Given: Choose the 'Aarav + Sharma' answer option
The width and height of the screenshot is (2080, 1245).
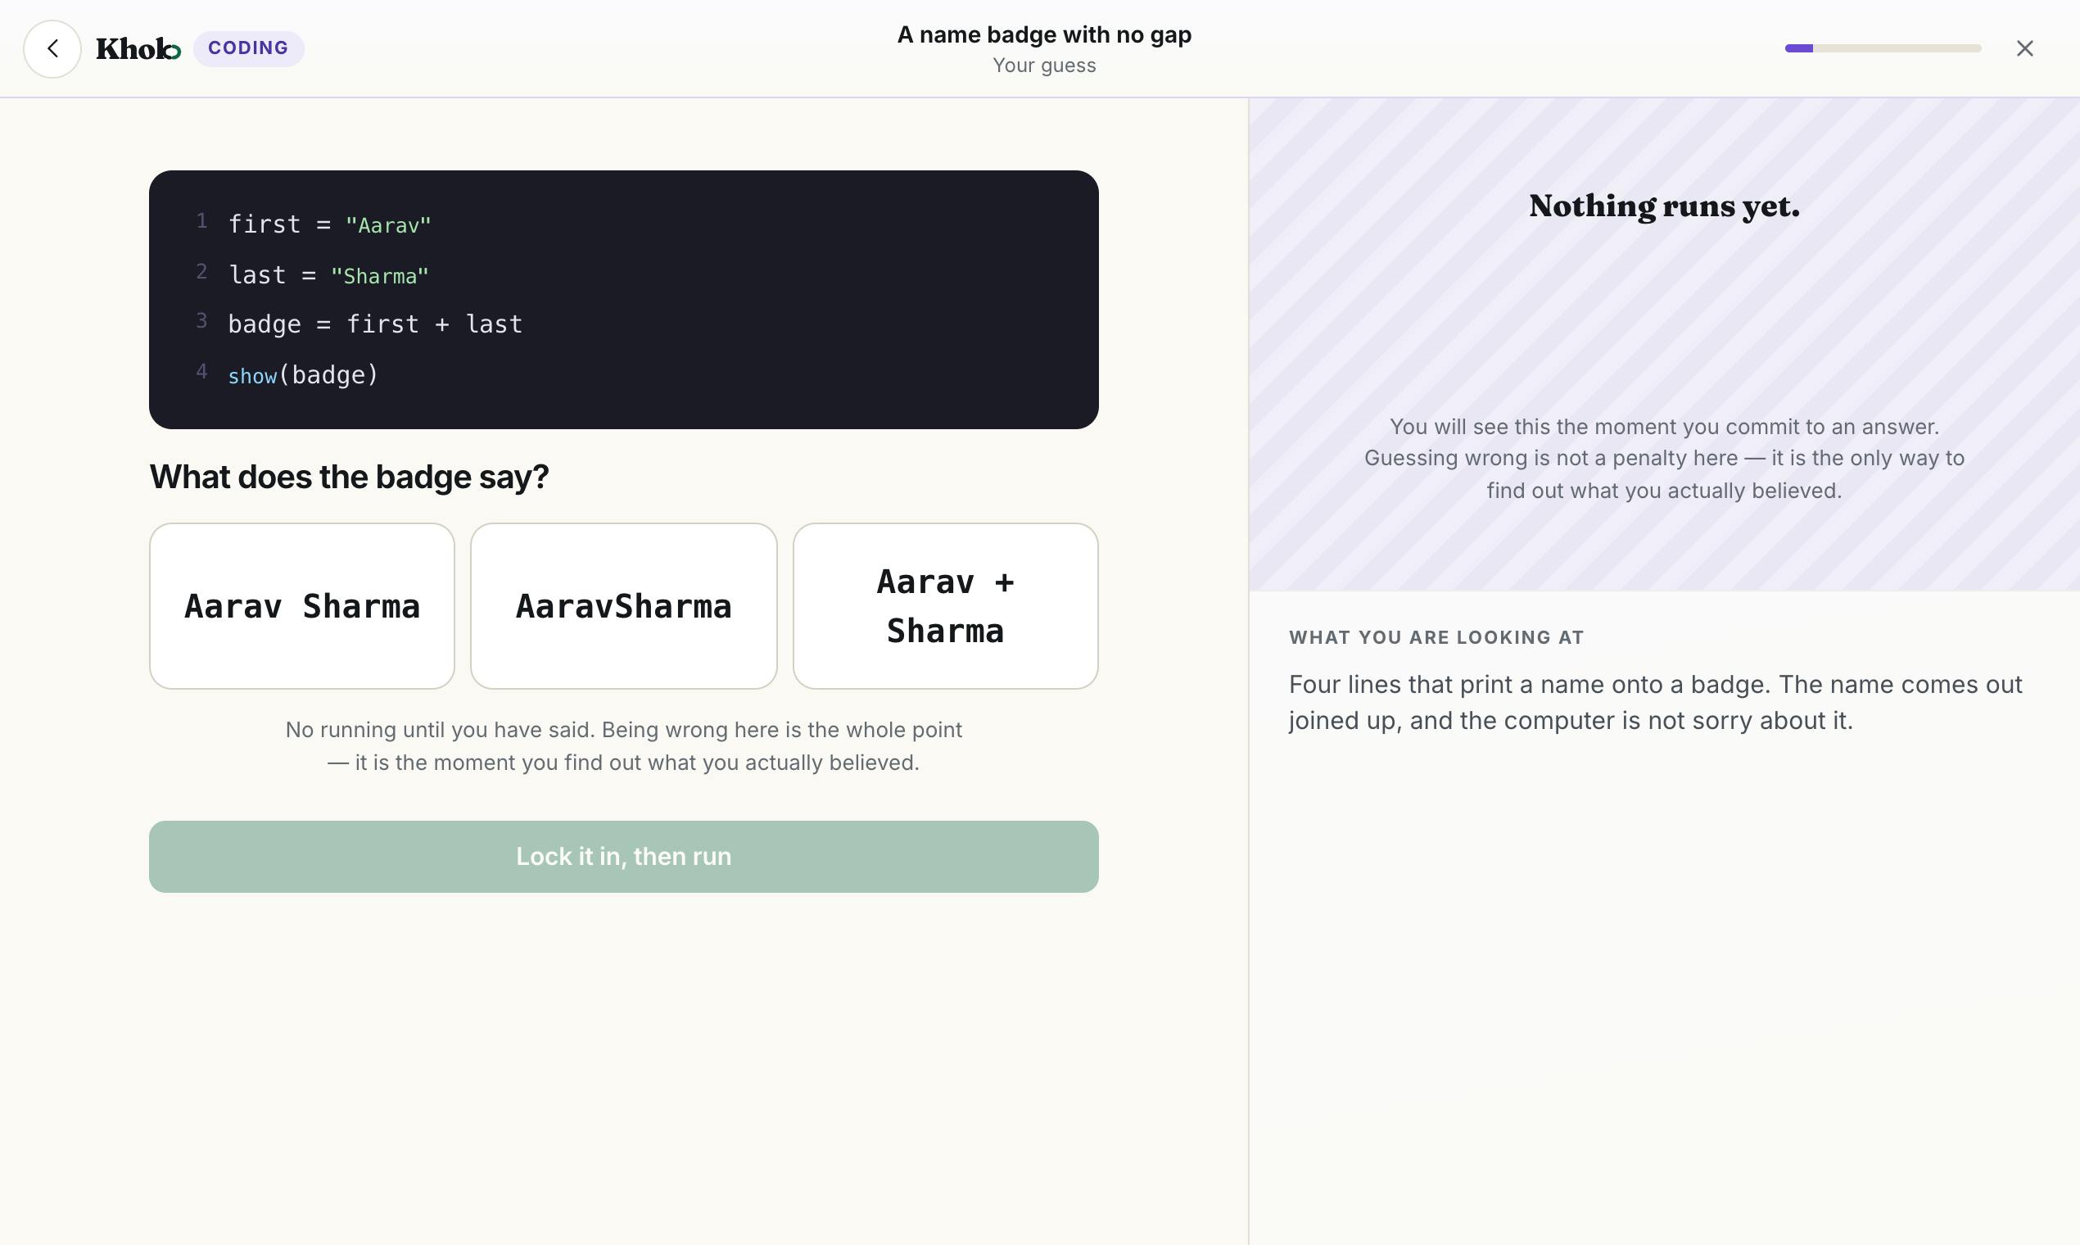Looking at the screenshot, I should click(945, 607).
